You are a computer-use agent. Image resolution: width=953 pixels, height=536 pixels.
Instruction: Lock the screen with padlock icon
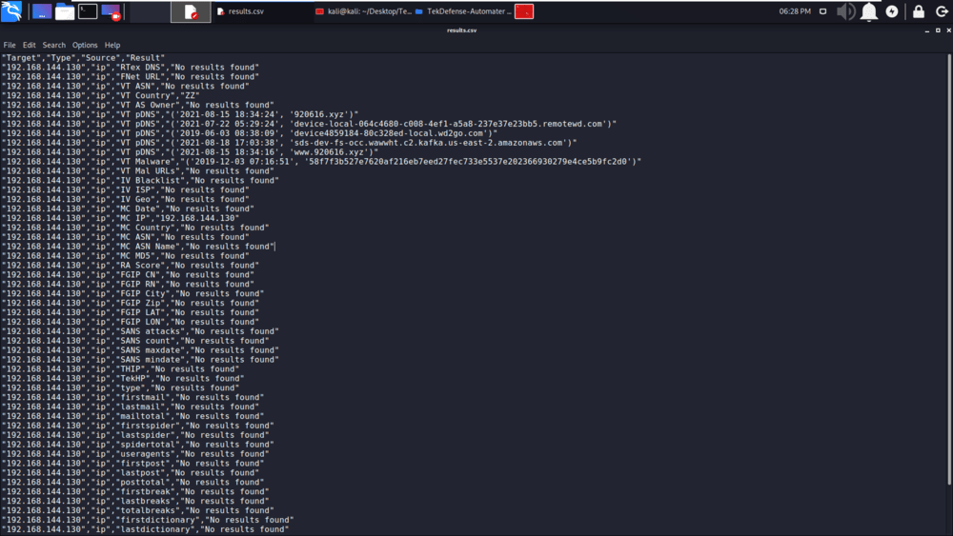tap(918, 11)
